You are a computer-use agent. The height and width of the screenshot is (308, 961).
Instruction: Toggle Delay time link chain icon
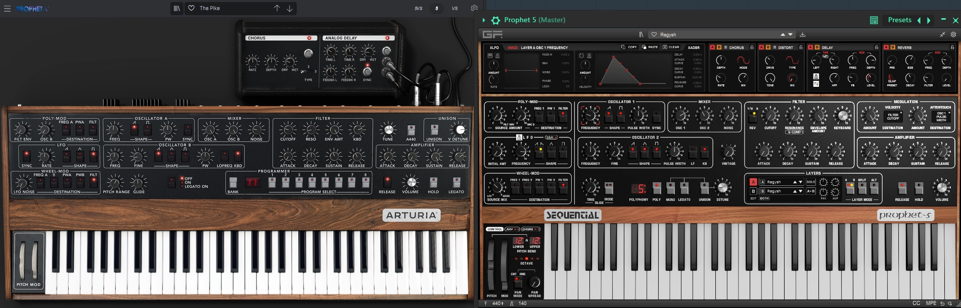826,56
